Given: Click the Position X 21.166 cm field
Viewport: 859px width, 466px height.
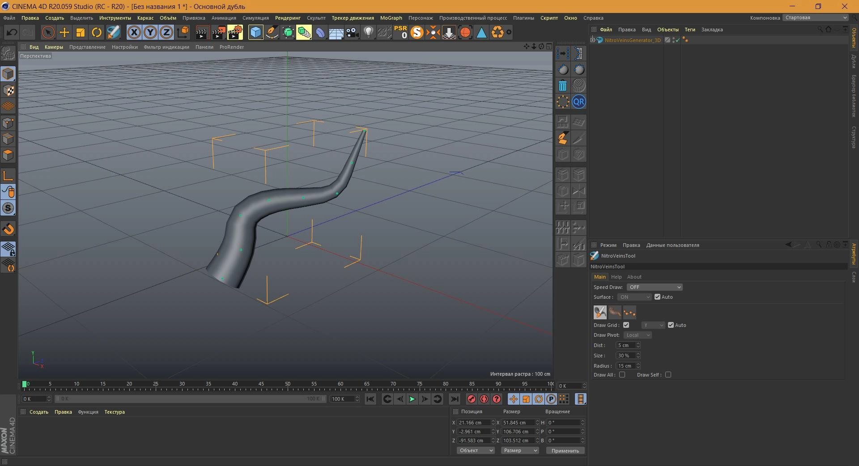Looking at the screenshot, I should point(474,423).
